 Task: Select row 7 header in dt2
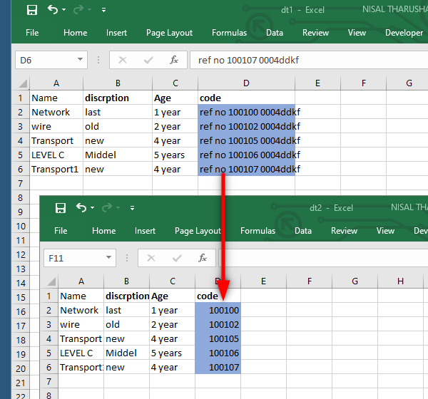tap(49, 382)
